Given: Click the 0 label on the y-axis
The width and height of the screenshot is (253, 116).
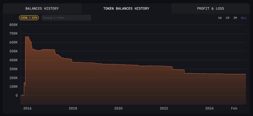Looking at the screenshot, I should 16,96.
